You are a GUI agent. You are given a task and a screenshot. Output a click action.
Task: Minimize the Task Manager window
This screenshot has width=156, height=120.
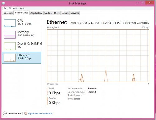pyautogui.click(x=138, y=3)
